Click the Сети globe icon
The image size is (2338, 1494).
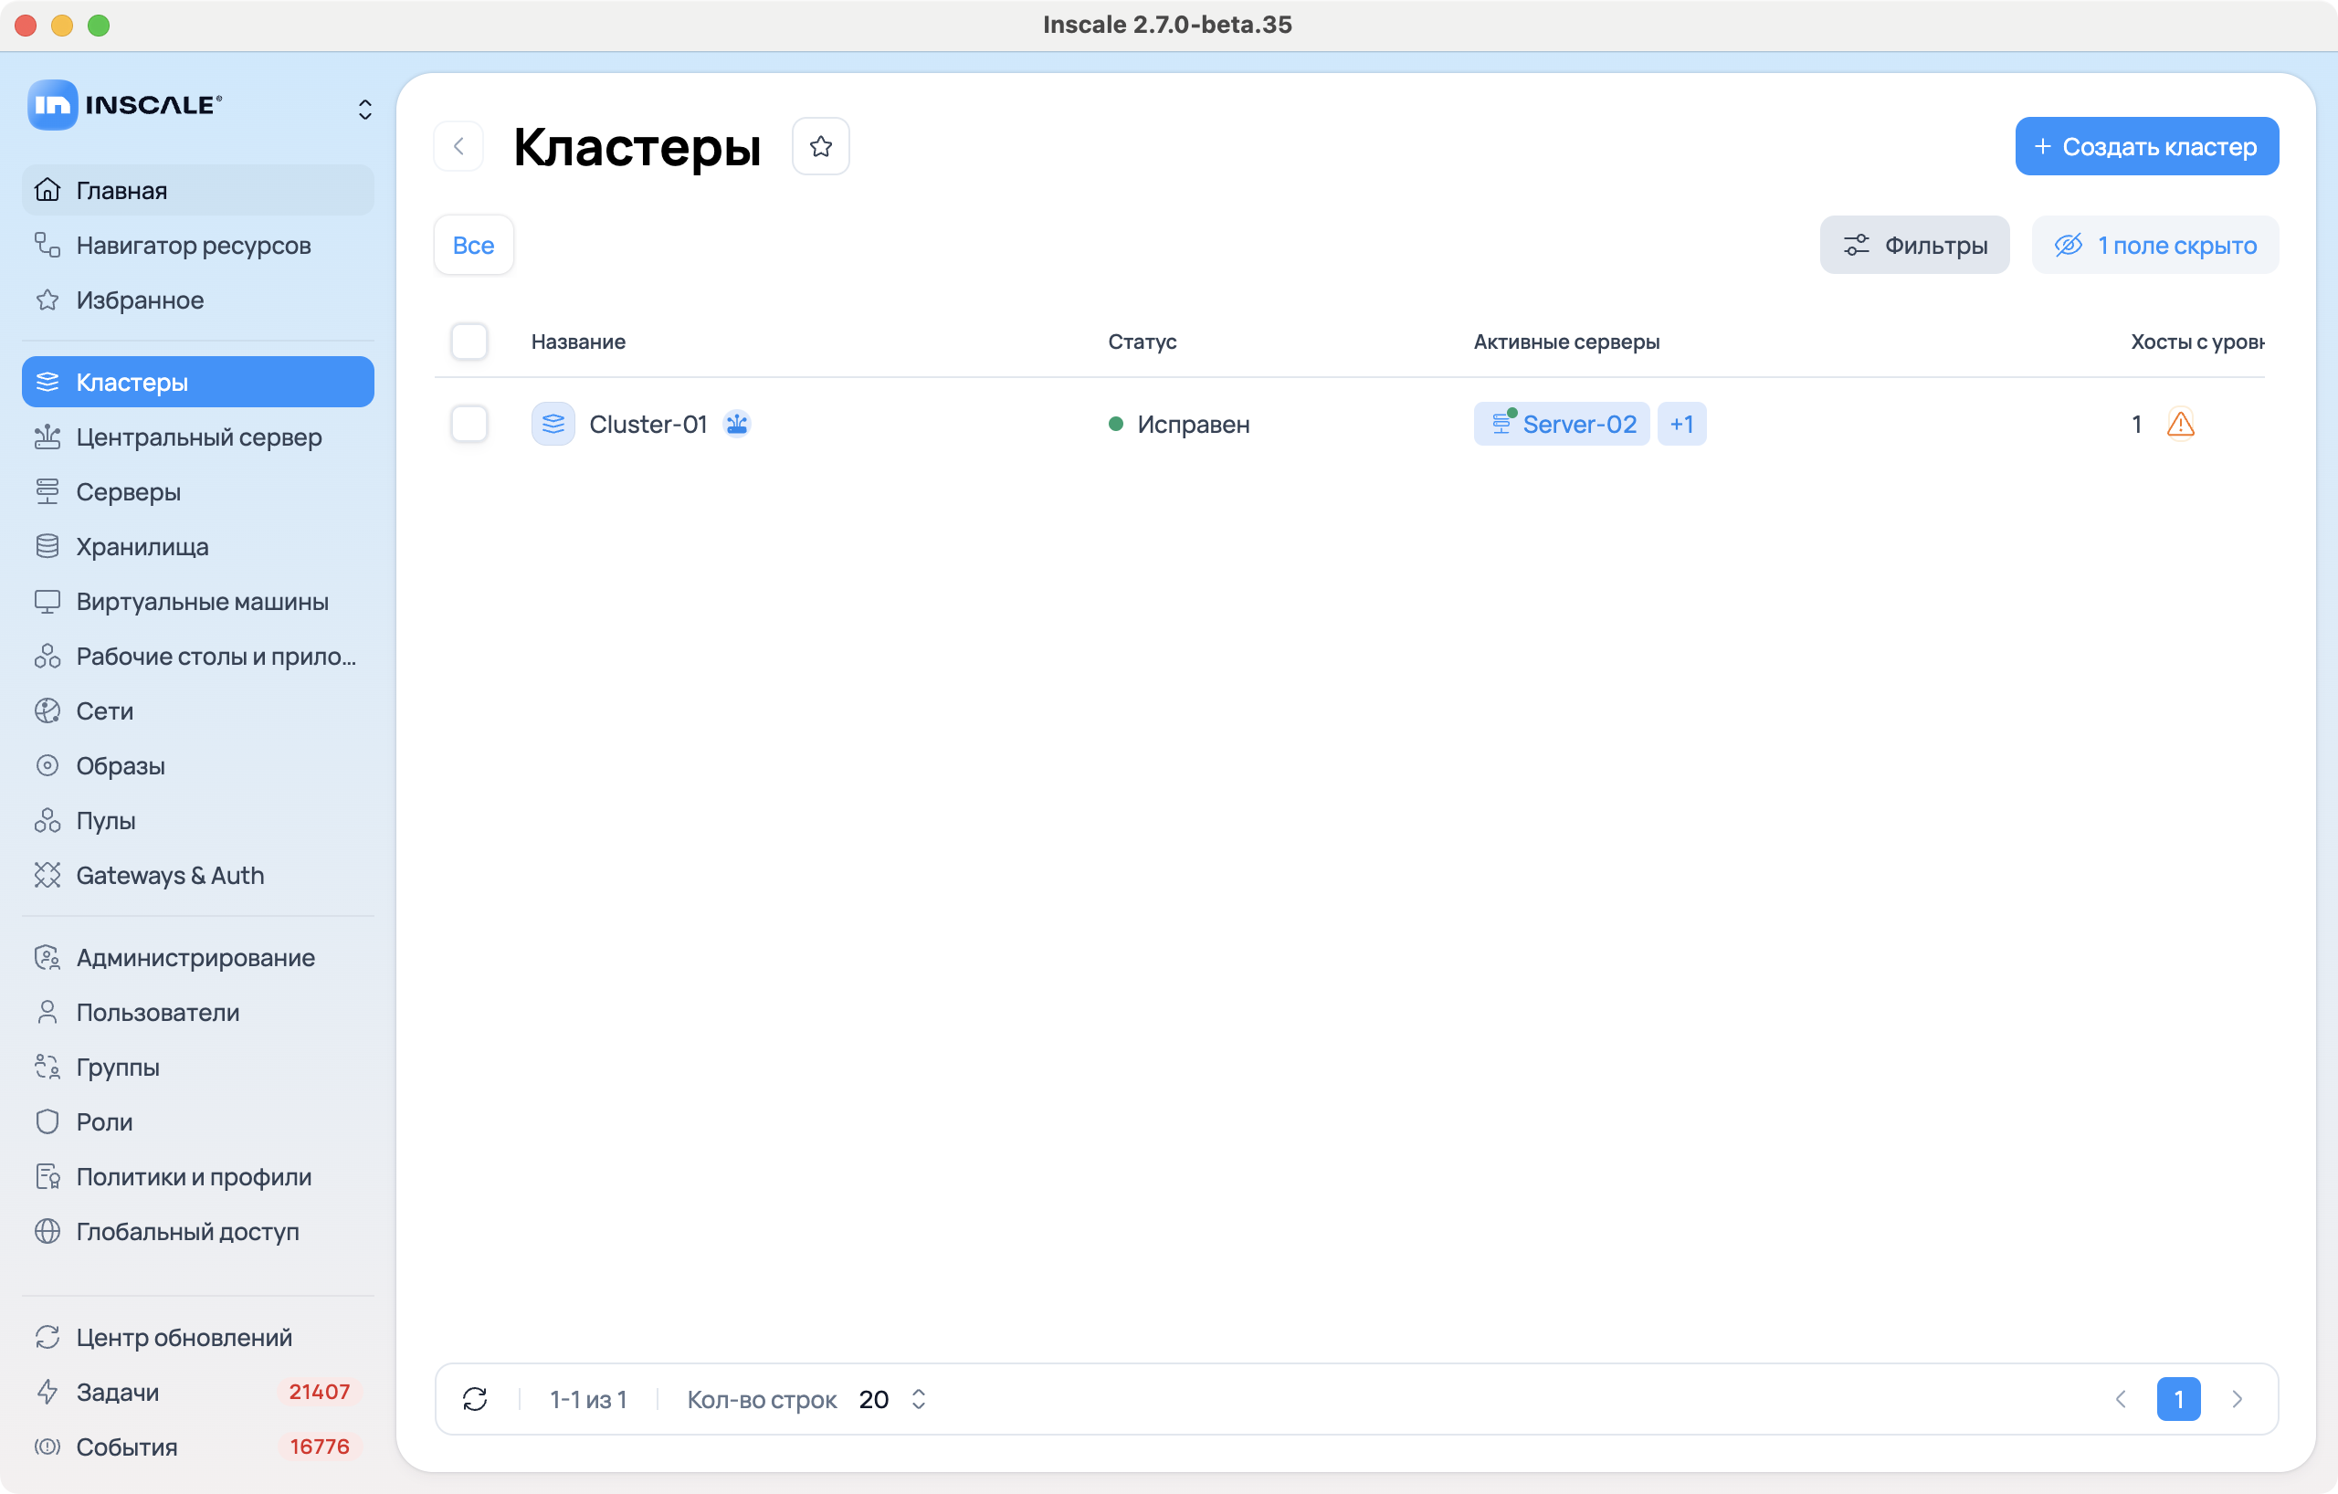pyautogui.click(x=47, y=711)
